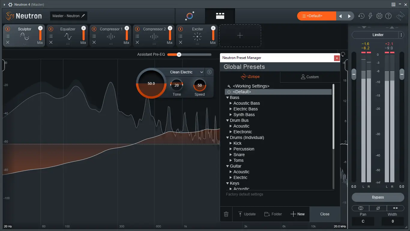410x231 pixels.
Task: Toggle the Compressor 2 power button
Action: [x=137, y=29]
